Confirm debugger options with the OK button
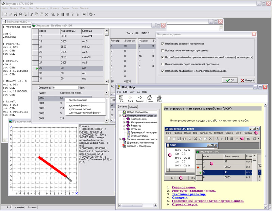Screen dimensions: 272x211 [230, 80]
